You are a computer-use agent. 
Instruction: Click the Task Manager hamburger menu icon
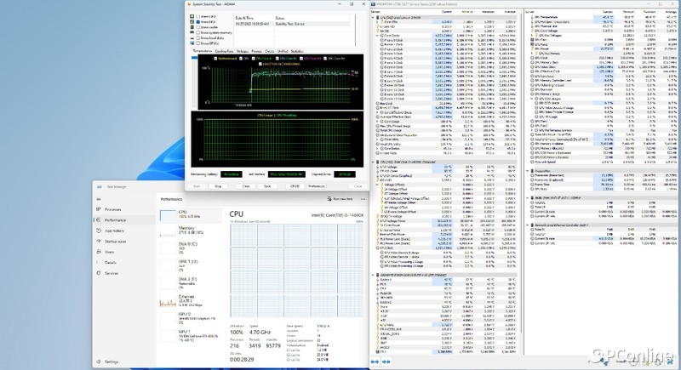pos(98,197)
